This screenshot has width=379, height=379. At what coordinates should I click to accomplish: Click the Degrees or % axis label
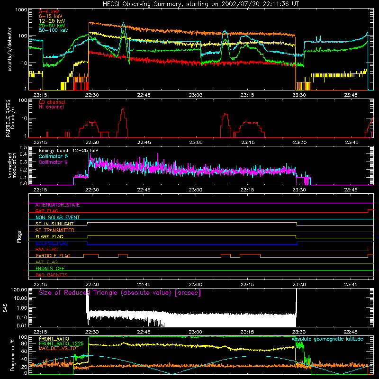[12, 355]
